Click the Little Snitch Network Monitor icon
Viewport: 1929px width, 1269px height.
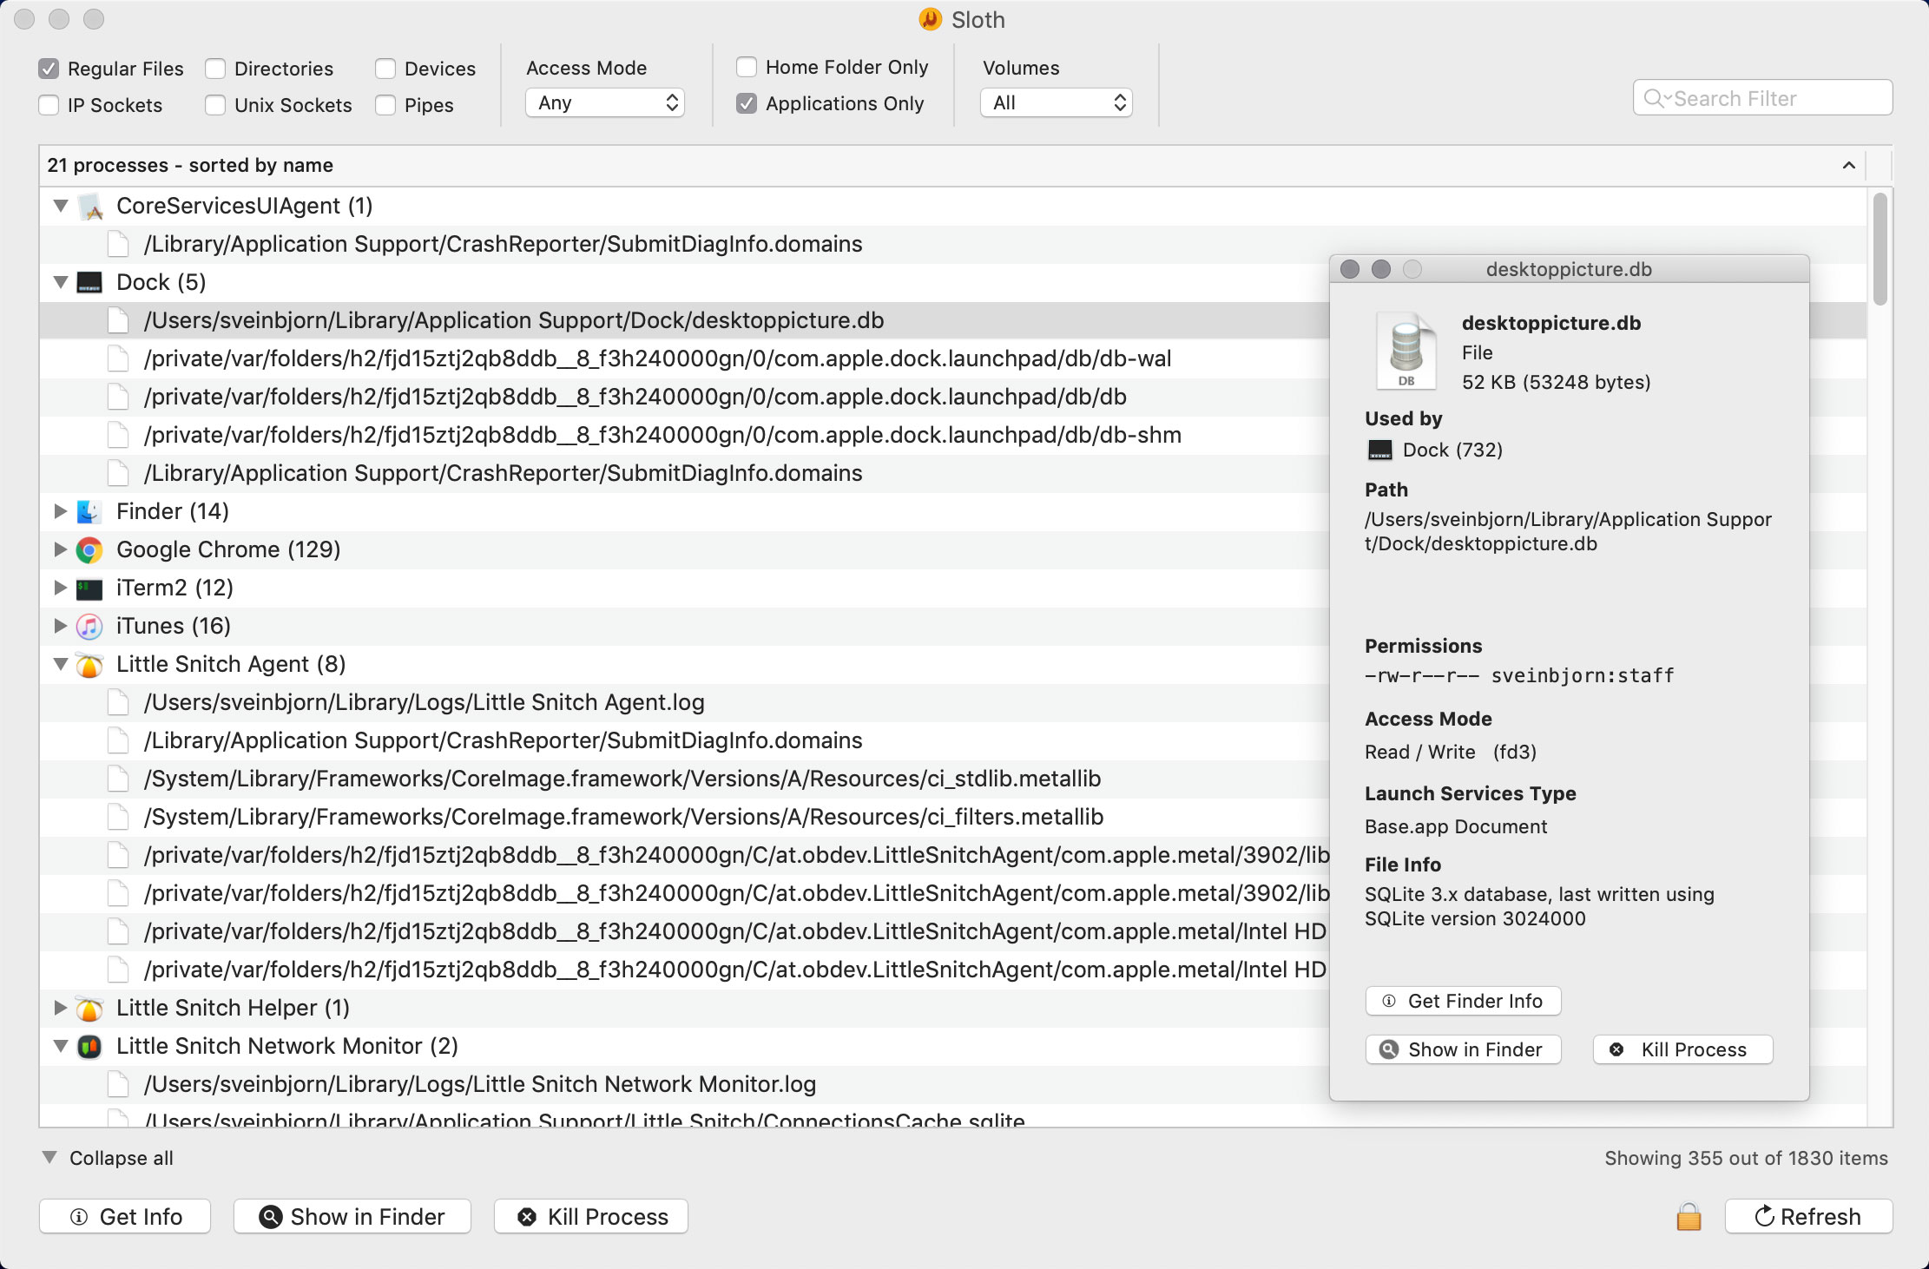[x=89, y=1046]
